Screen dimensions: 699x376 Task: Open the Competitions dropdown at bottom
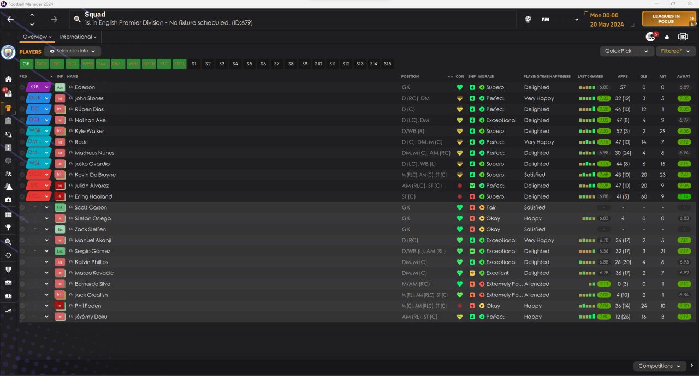tap(660, 366)
